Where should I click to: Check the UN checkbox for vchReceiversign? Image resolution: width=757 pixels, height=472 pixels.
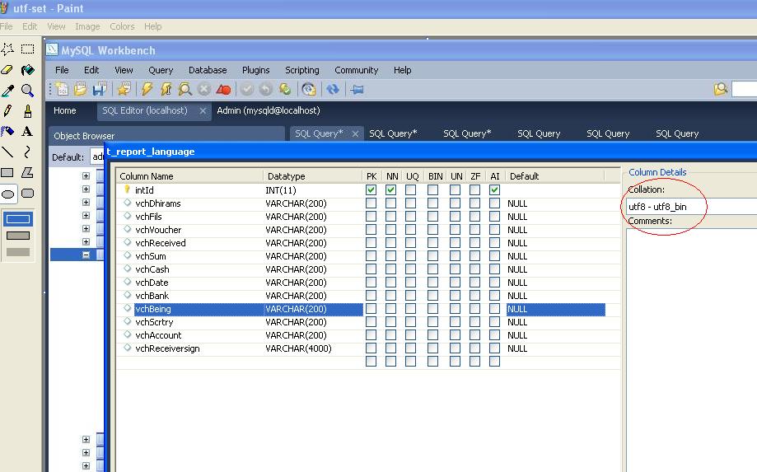tap(455, 348)
